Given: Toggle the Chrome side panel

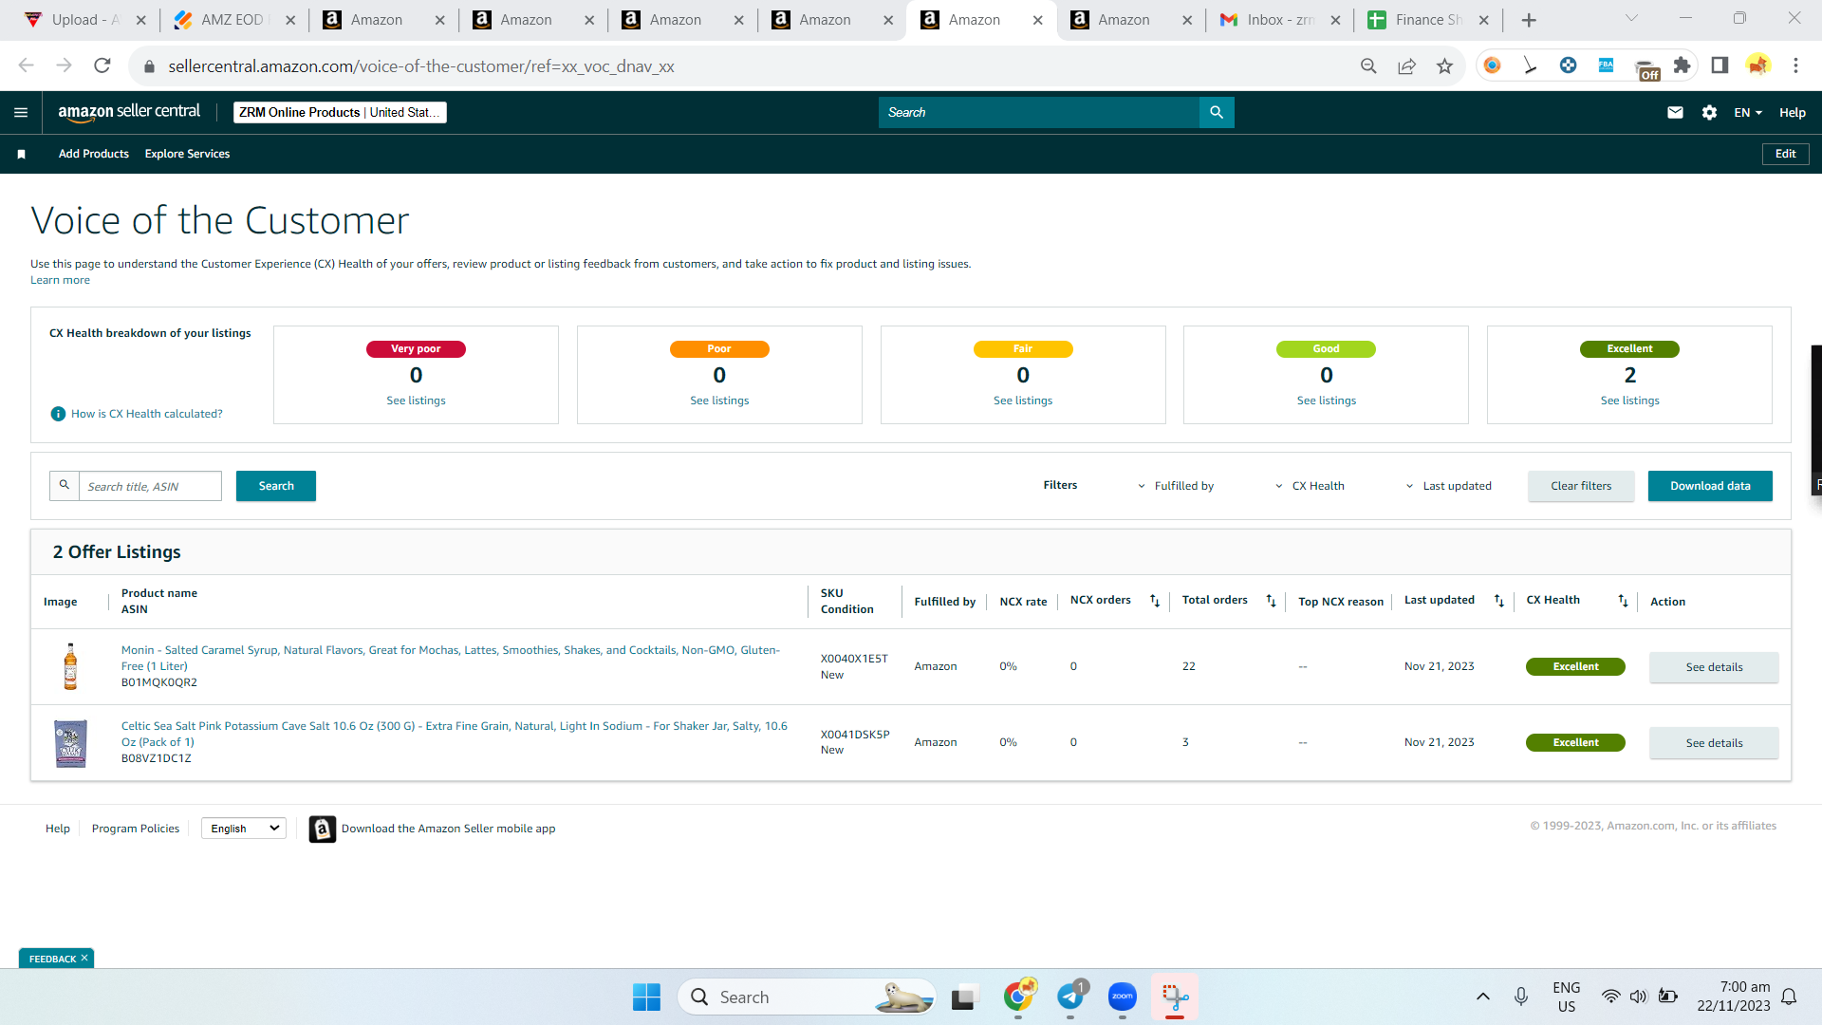Looking at the screenshot, I should pos(1720,65).
